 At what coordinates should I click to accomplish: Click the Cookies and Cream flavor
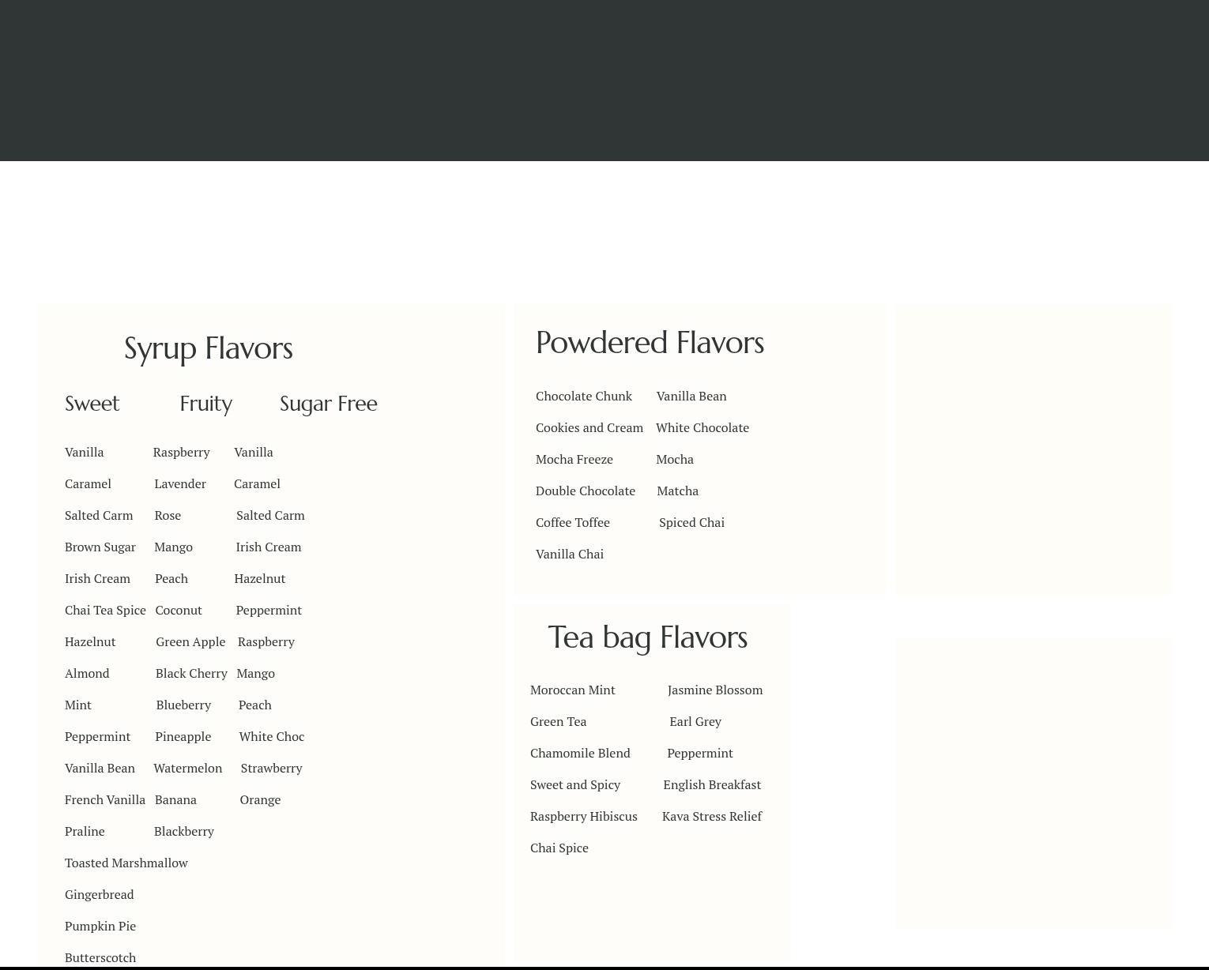click(589, 427)
